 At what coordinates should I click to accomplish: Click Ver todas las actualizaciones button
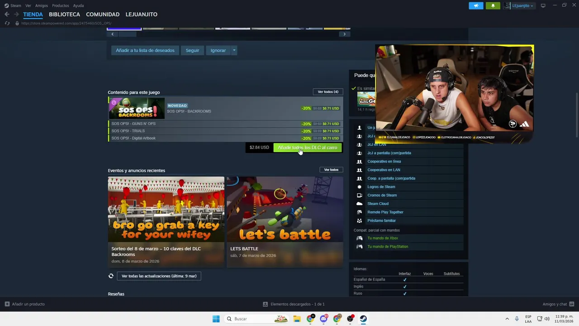click(159, 276)
